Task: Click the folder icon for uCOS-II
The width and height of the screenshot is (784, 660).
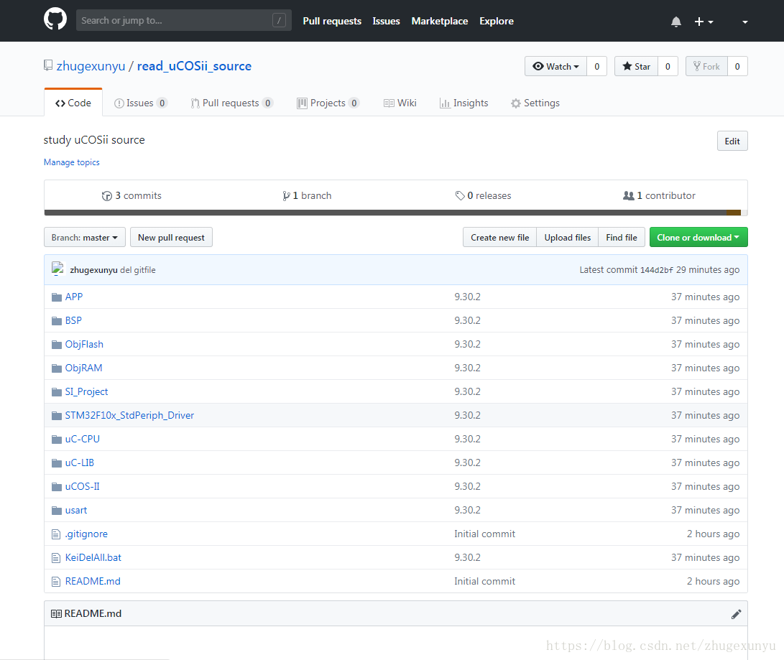Action: (x=57, y=487)
